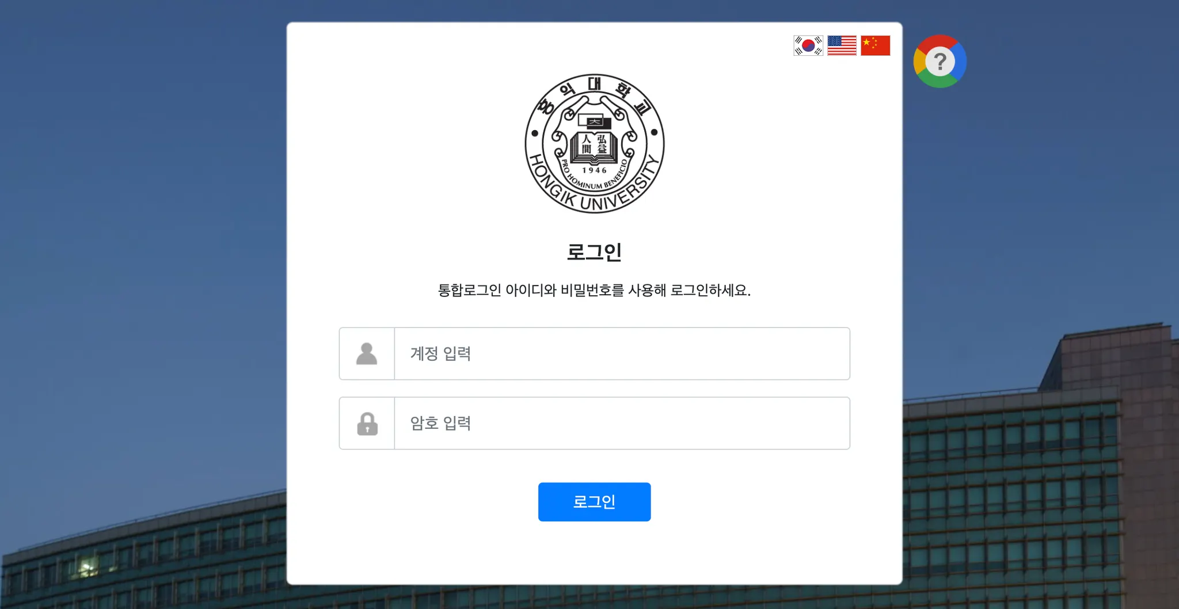Focus the 계정 입력 account field
This screenshot has height=609, width=1179.
(x=622, y=353)
